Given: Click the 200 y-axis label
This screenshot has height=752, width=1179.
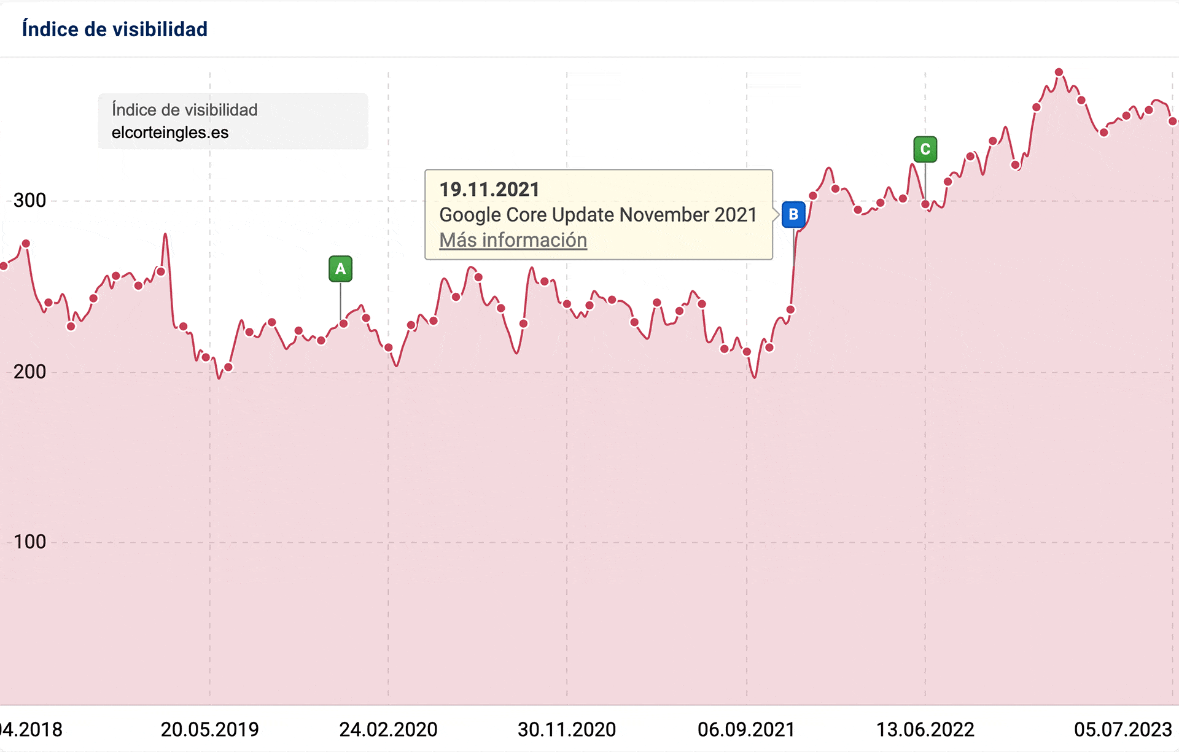Looking at the screenshot, I should click(29, 371).
